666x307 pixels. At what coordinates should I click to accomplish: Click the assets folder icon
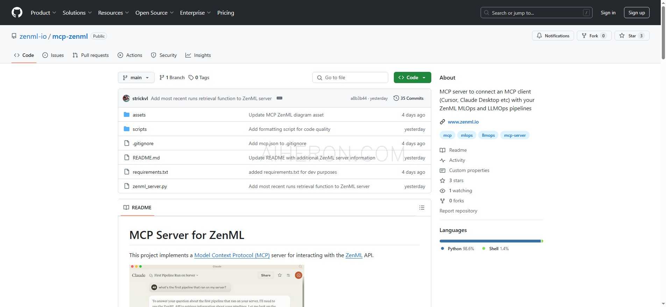coord(127,114)
